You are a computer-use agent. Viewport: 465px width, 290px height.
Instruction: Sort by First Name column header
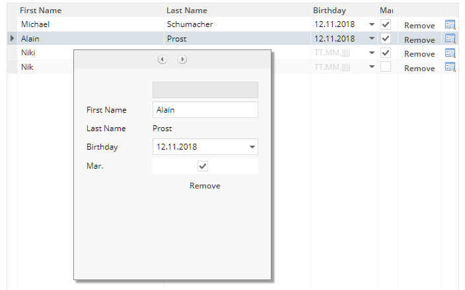pyautogui.click(x=41, y=11)
